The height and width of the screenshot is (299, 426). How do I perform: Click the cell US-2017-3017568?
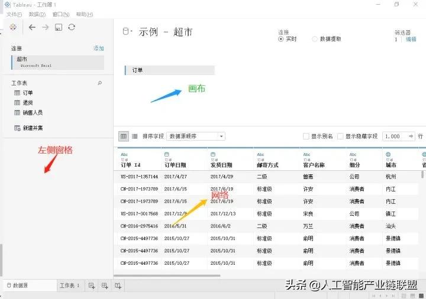coord(139,214)
